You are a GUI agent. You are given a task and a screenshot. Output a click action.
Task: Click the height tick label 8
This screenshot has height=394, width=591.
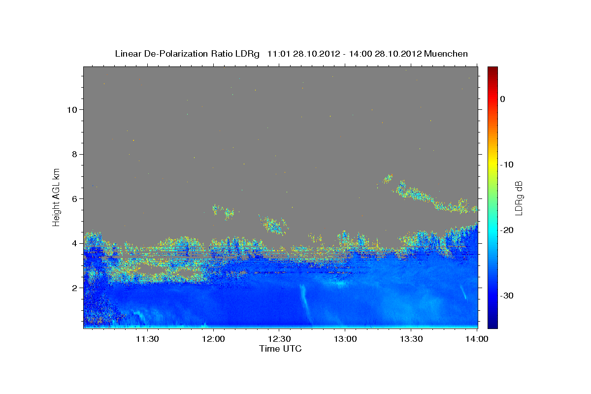pyautogui.click(x=75, y=154)
